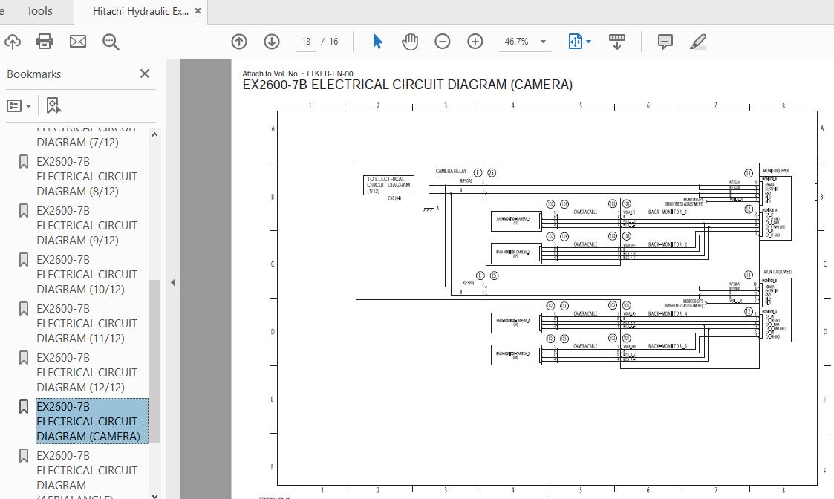Screen dimensions: 834x499
Task: Select the Highlight pen tool
Action: pyautogui.click(x=697, y=42)
